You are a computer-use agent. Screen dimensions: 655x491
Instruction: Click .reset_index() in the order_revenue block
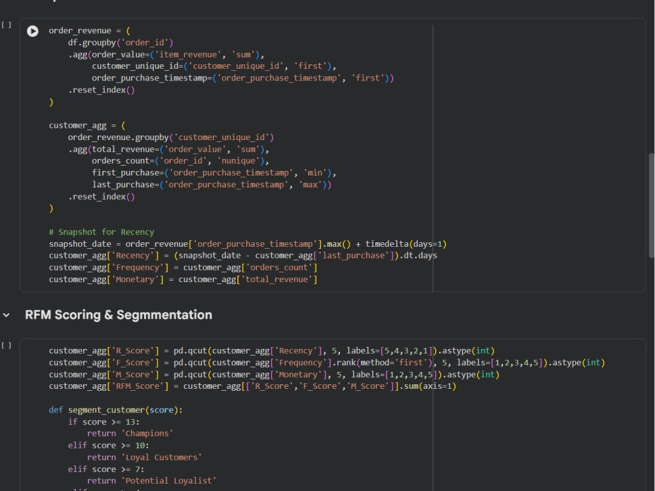tap(101, 90)
